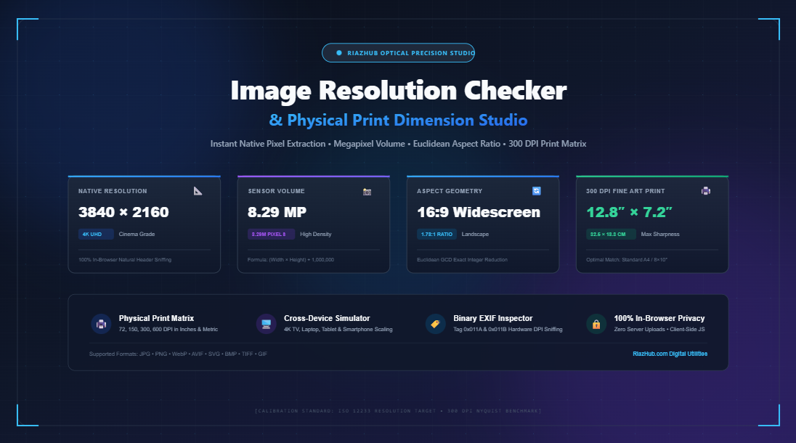Click the camera icon in Sensor Volume card
This screenshot has width=796, height=443.
pos(367,191)
